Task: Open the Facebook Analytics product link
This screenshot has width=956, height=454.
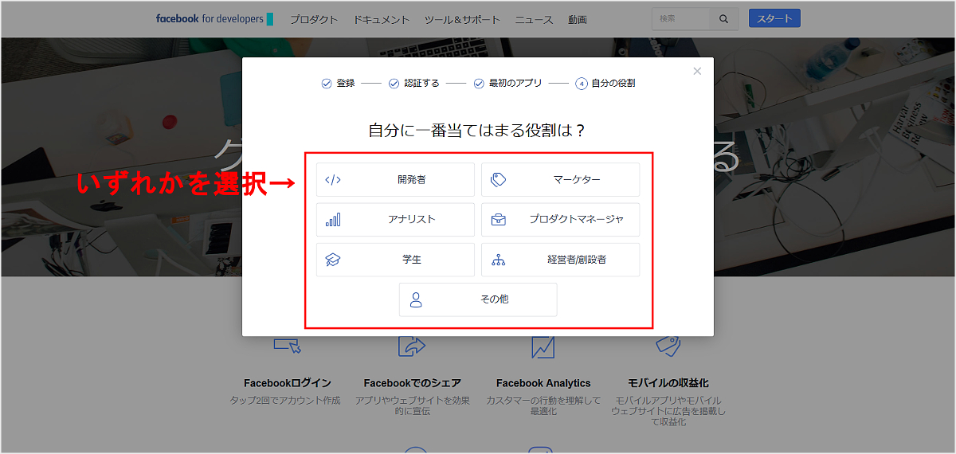Action: coord(543,383)
